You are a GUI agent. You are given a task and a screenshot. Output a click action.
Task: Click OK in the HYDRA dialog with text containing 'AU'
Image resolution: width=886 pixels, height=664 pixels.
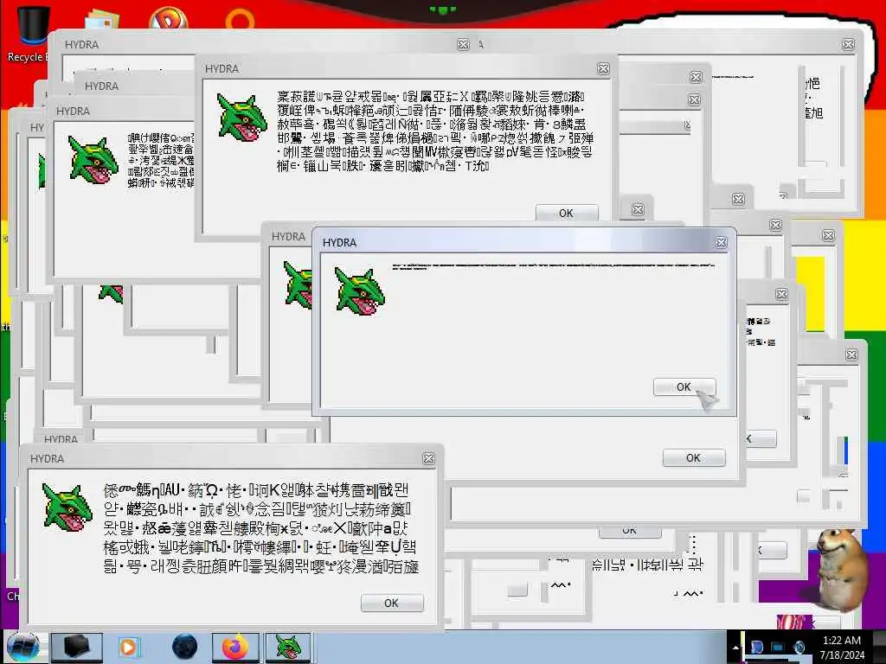pos(392,603)
